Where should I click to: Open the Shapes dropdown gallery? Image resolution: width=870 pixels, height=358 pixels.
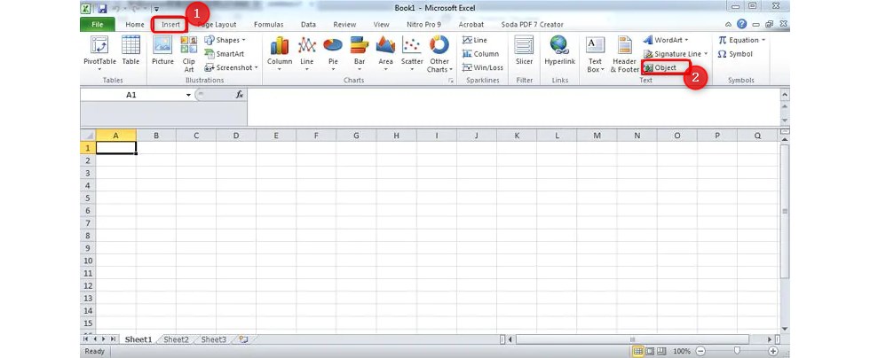(x=225, y=40)
